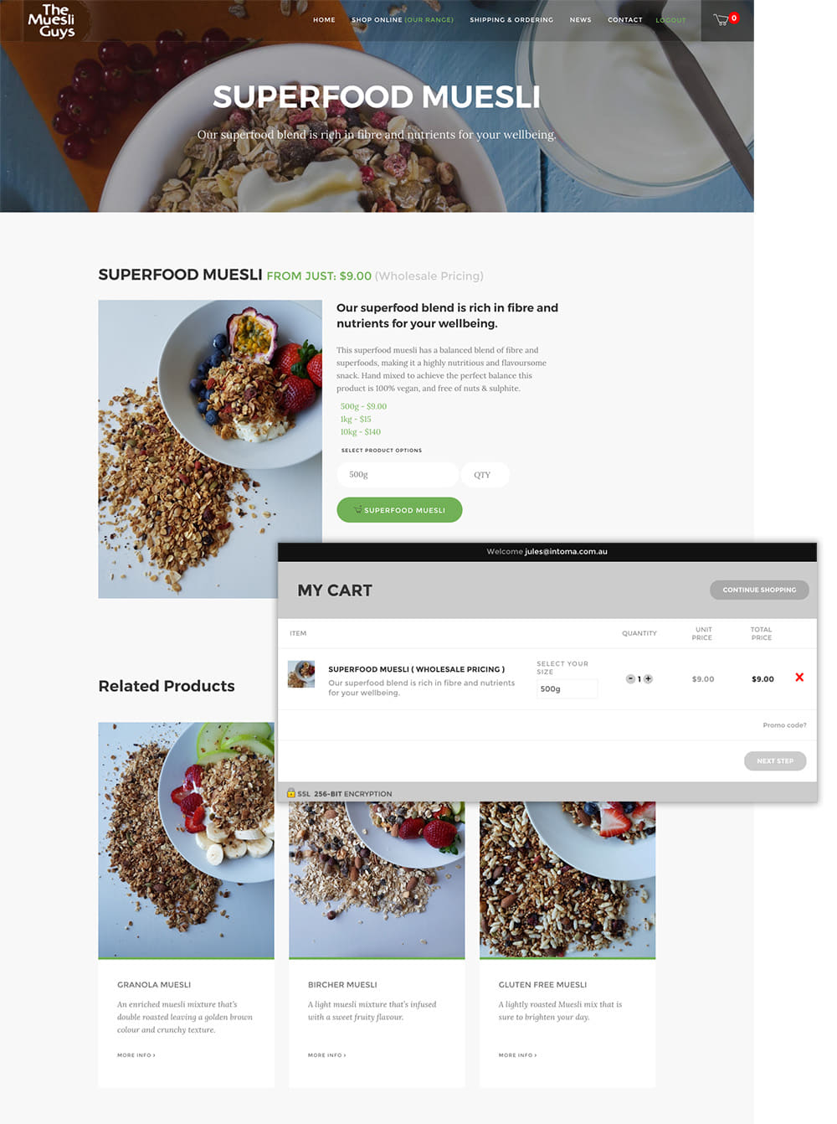Click the Next Step button
Viewport: 837px width, 1124px height.
tap(775, 761)
